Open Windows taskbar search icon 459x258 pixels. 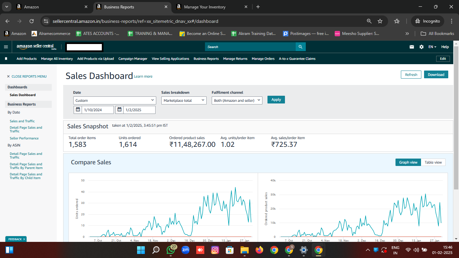[156, 250]
